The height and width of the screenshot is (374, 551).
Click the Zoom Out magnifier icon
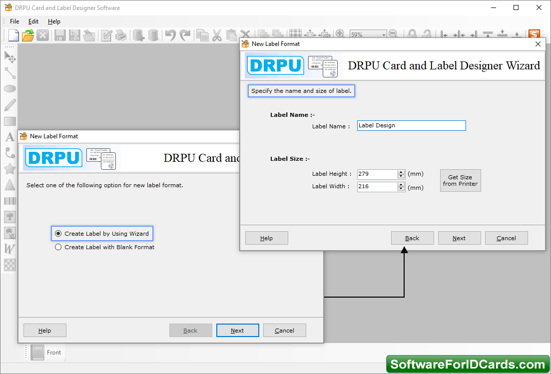coord(394,34)
